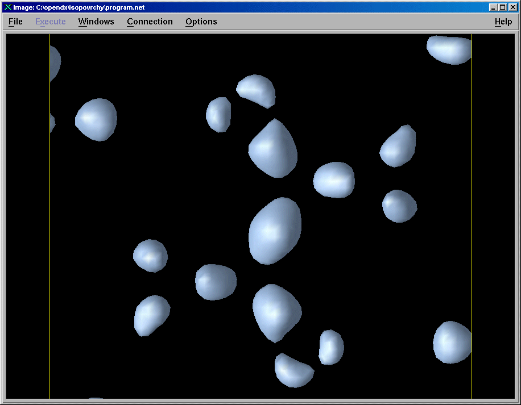This screenshot has height=405, width=521.
Task: Click the horizontal oval blob right of center
Action: 334,179
